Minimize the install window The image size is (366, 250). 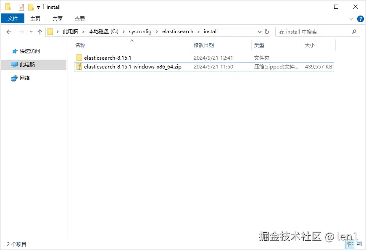pos(317,7)
